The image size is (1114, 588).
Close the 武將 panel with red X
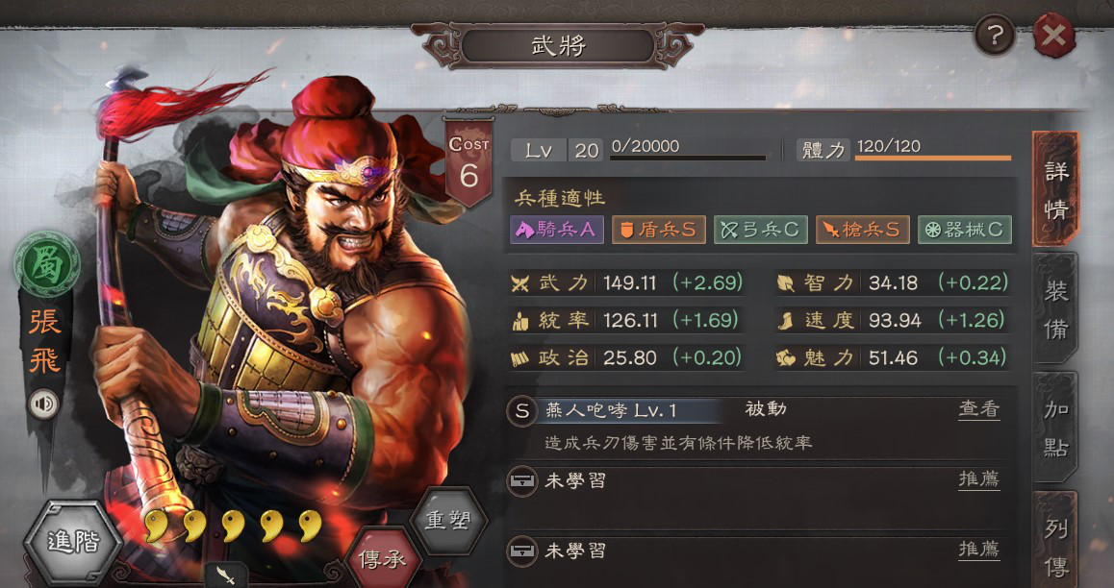1054,36
